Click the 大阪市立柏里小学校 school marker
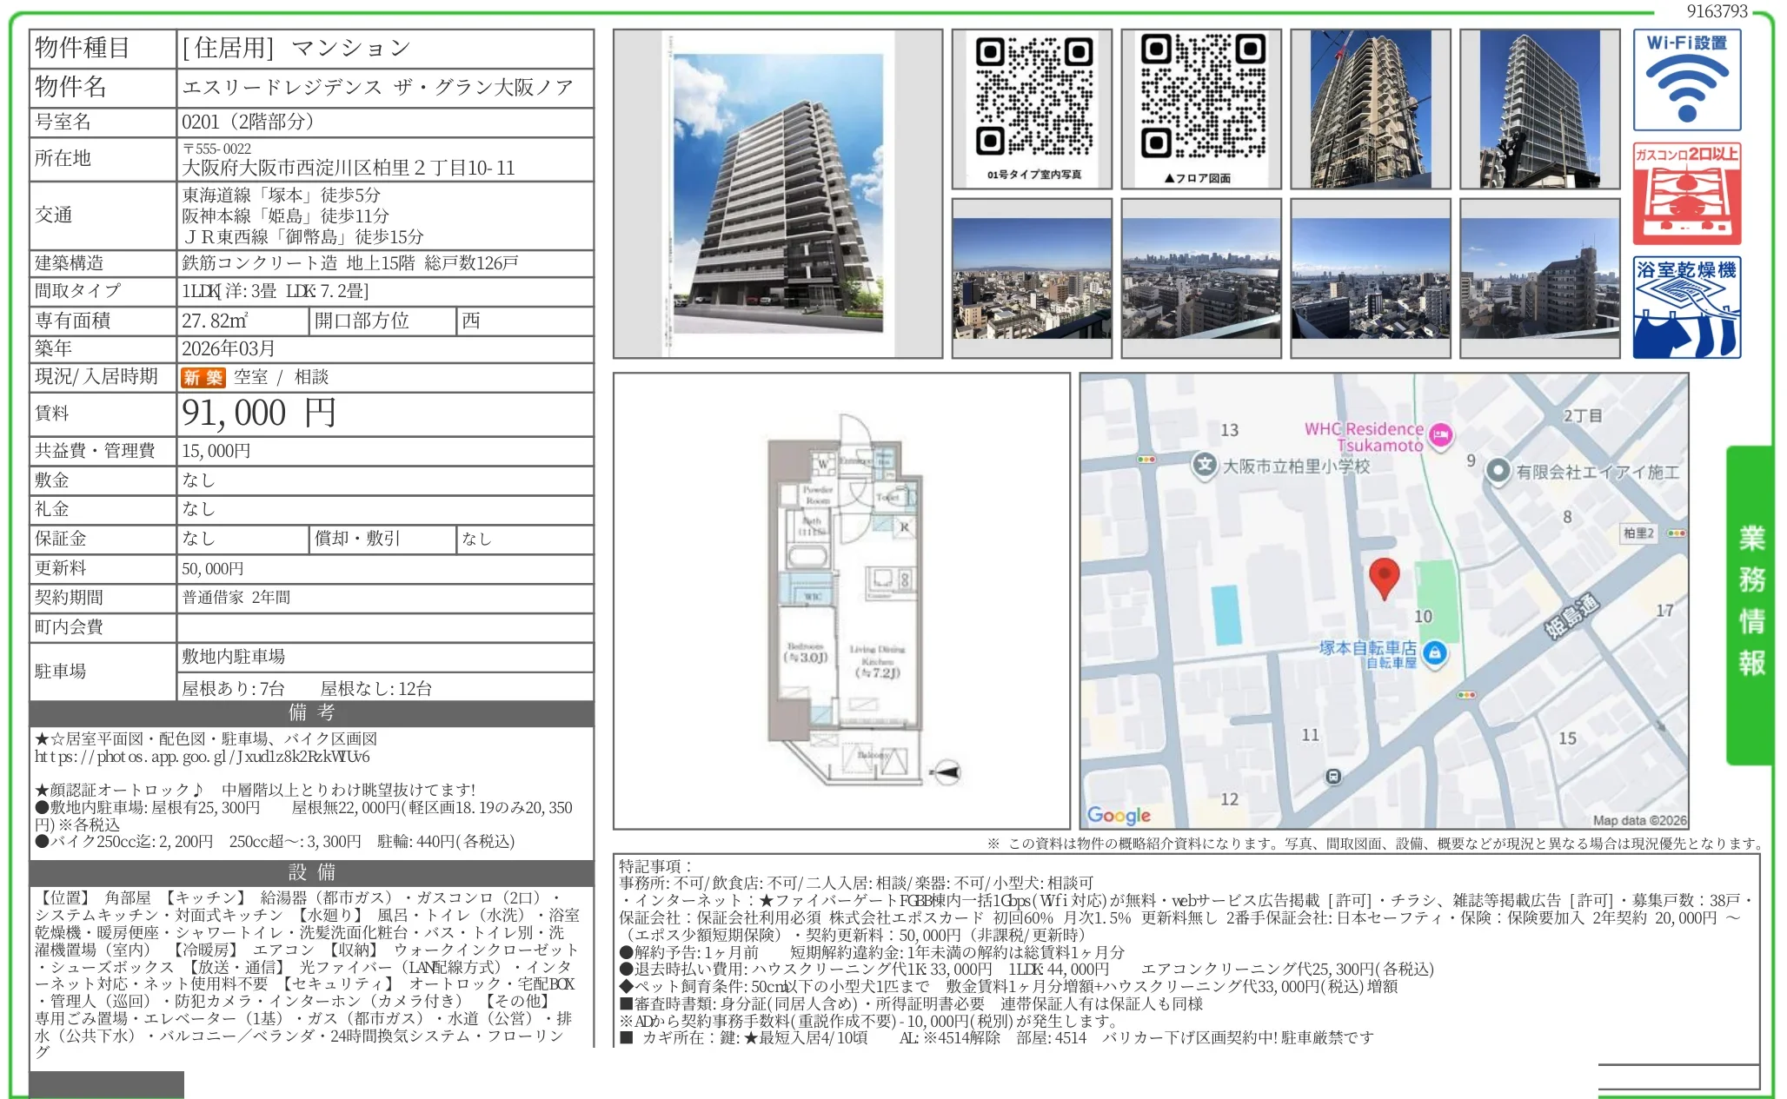Viewport: 1787px width, 1099px height. point(1205,465)
